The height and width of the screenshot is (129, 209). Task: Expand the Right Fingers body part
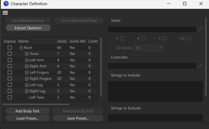pyautogui.click(x=27, y=79)
